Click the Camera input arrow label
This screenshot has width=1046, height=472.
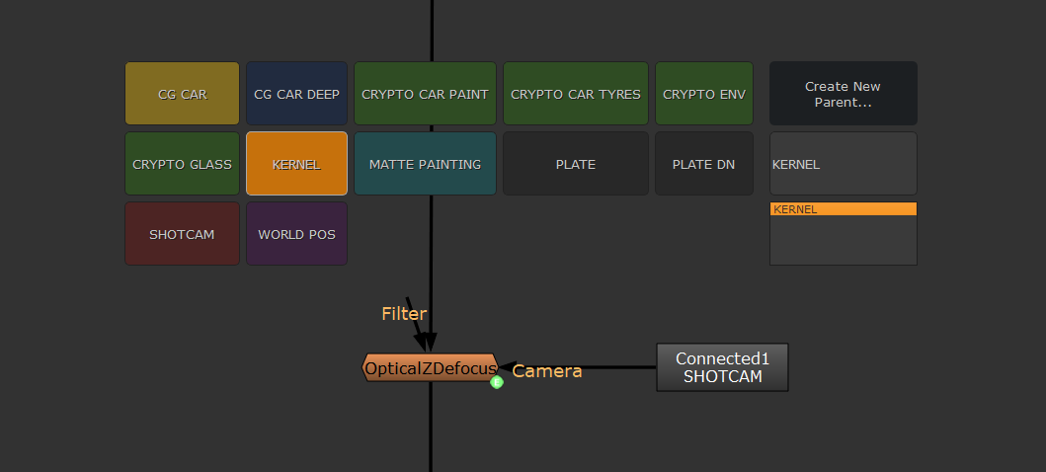point(546,371)
